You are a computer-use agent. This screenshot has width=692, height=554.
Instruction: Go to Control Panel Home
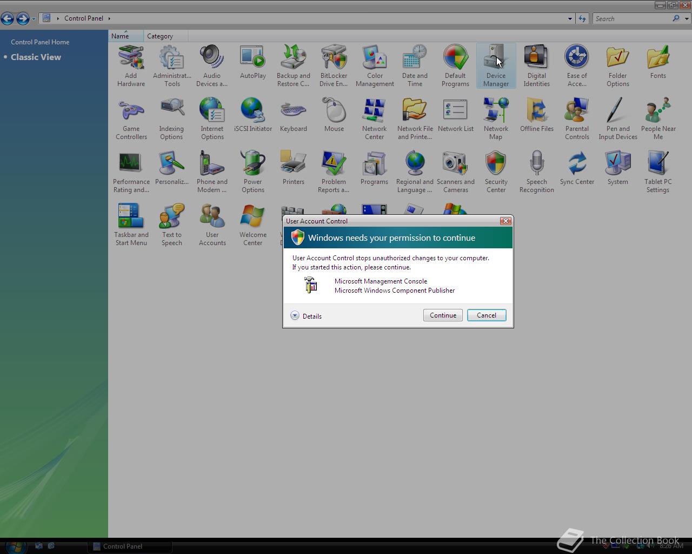tap(40, 42)
